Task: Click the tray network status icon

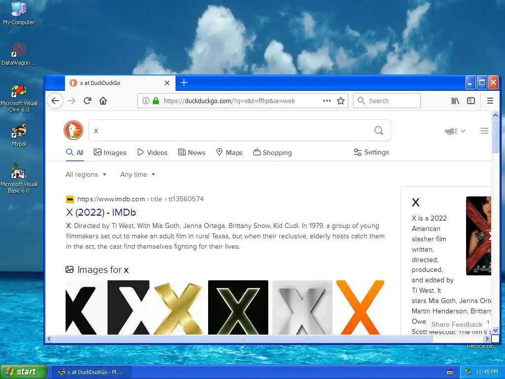Action: pyautogui.click(x=469, y=372)
